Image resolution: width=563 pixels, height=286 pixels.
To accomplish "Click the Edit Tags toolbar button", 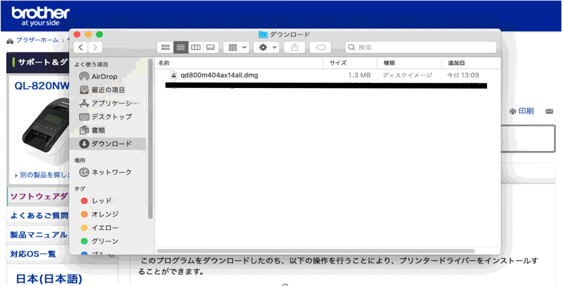I will [320, 47].
